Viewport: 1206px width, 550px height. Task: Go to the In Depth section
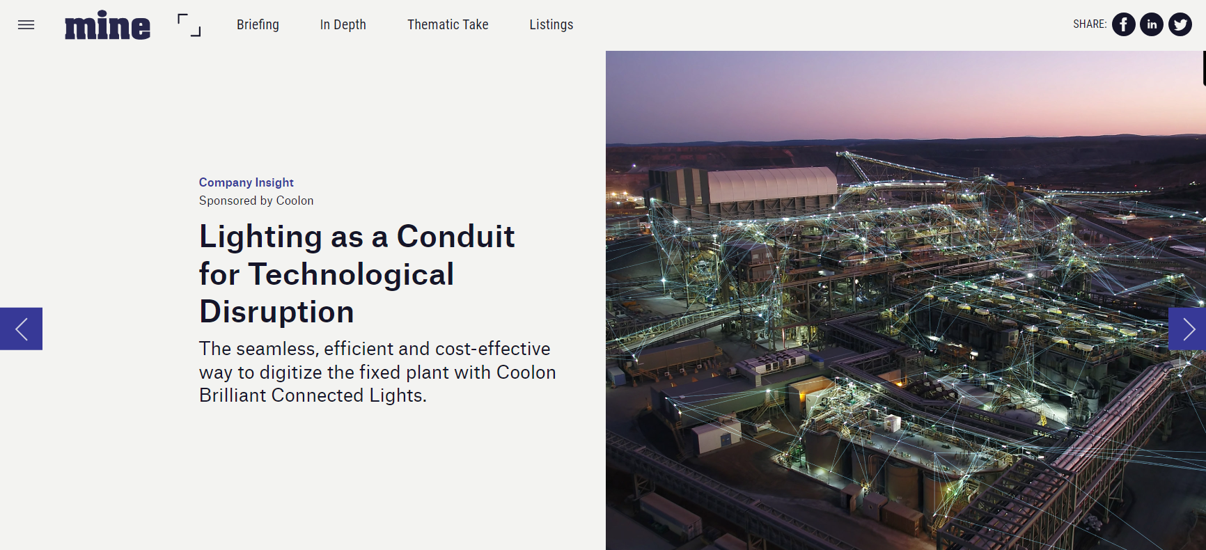[x=343, y=24]
